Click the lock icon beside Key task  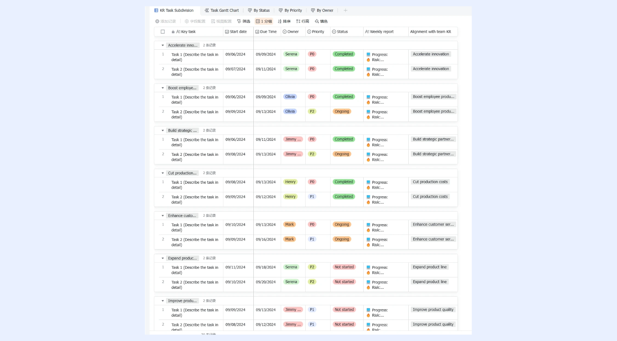coord(173,32)
